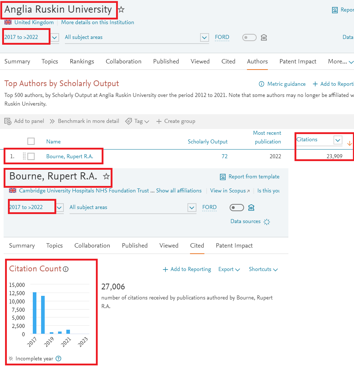Star Anglia Ruskin University as favorite
The width and height of the screenshot is (354, 369).
tap(121, 10)
